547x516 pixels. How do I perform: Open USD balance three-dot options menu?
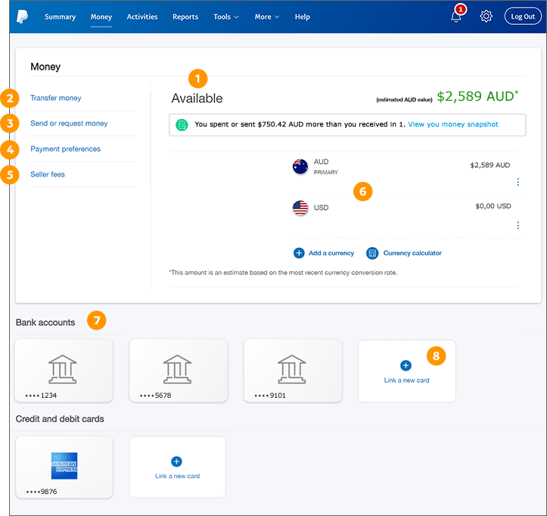coord(517,225)
